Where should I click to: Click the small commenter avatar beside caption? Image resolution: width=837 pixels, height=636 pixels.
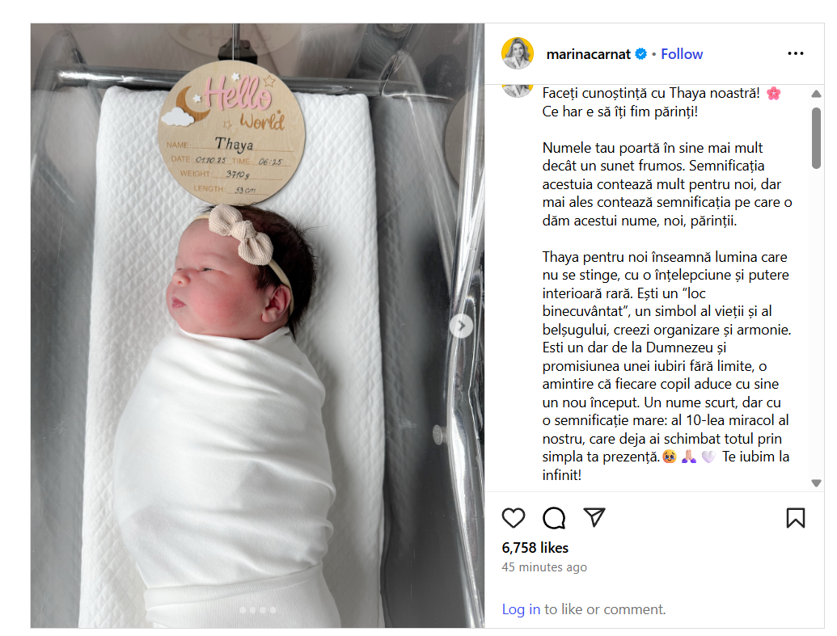518,91
